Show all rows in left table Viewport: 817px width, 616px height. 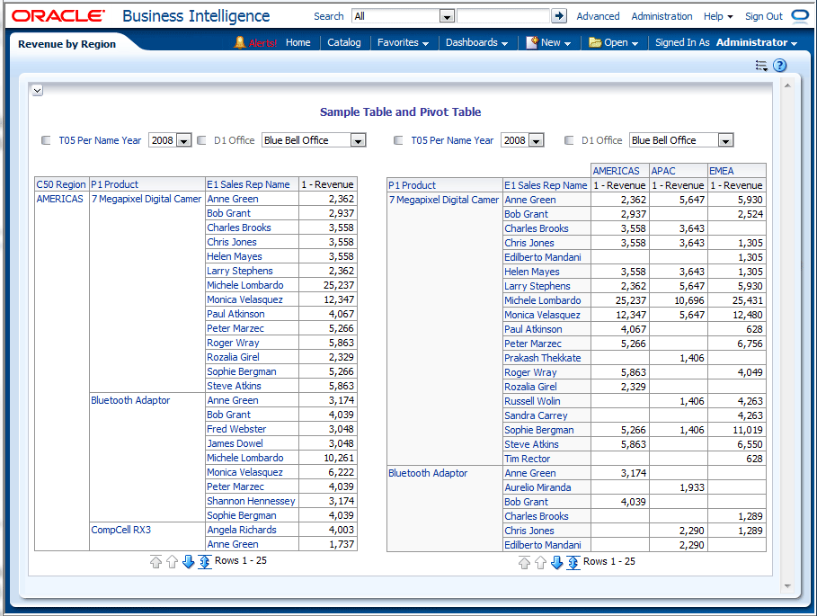(205, 562)
